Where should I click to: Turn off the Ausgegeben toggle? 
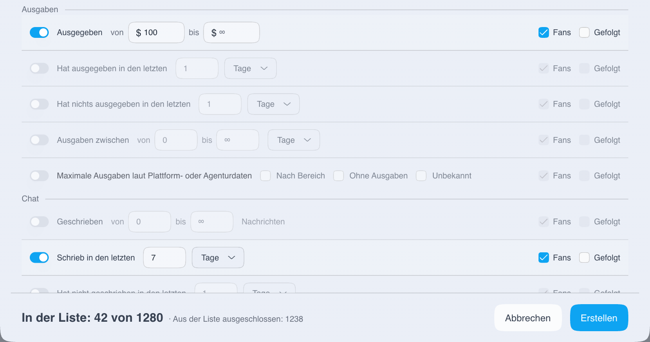(x=39, y=32)
